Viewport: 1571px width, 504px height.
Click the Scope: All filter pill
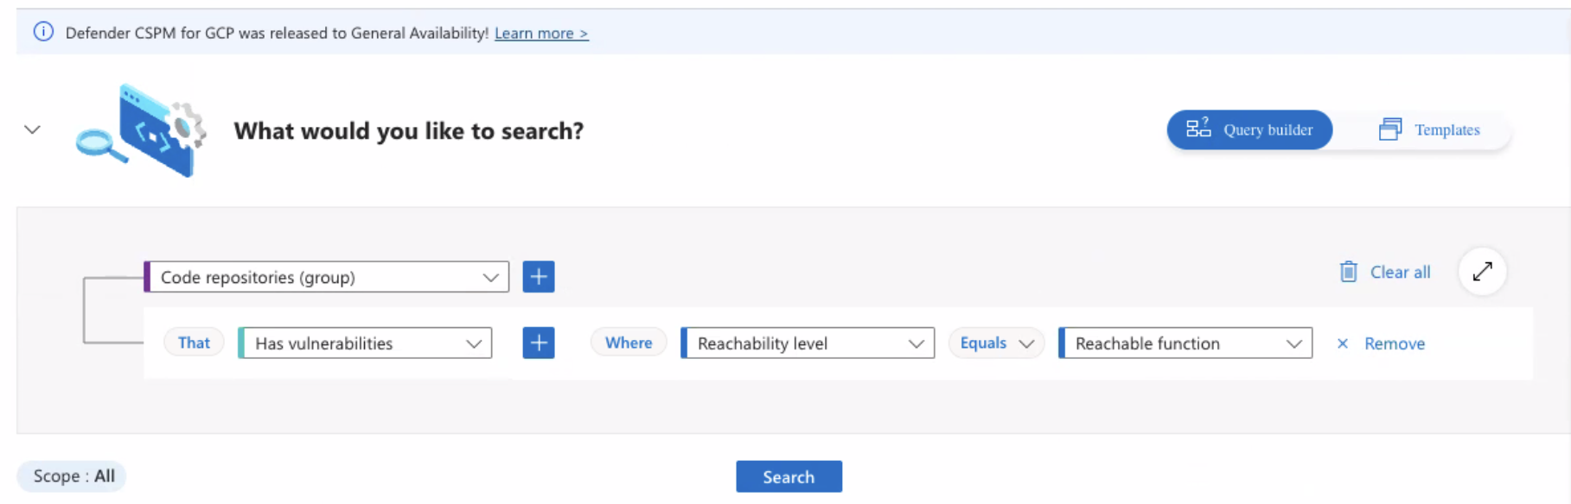coord(71,476)
